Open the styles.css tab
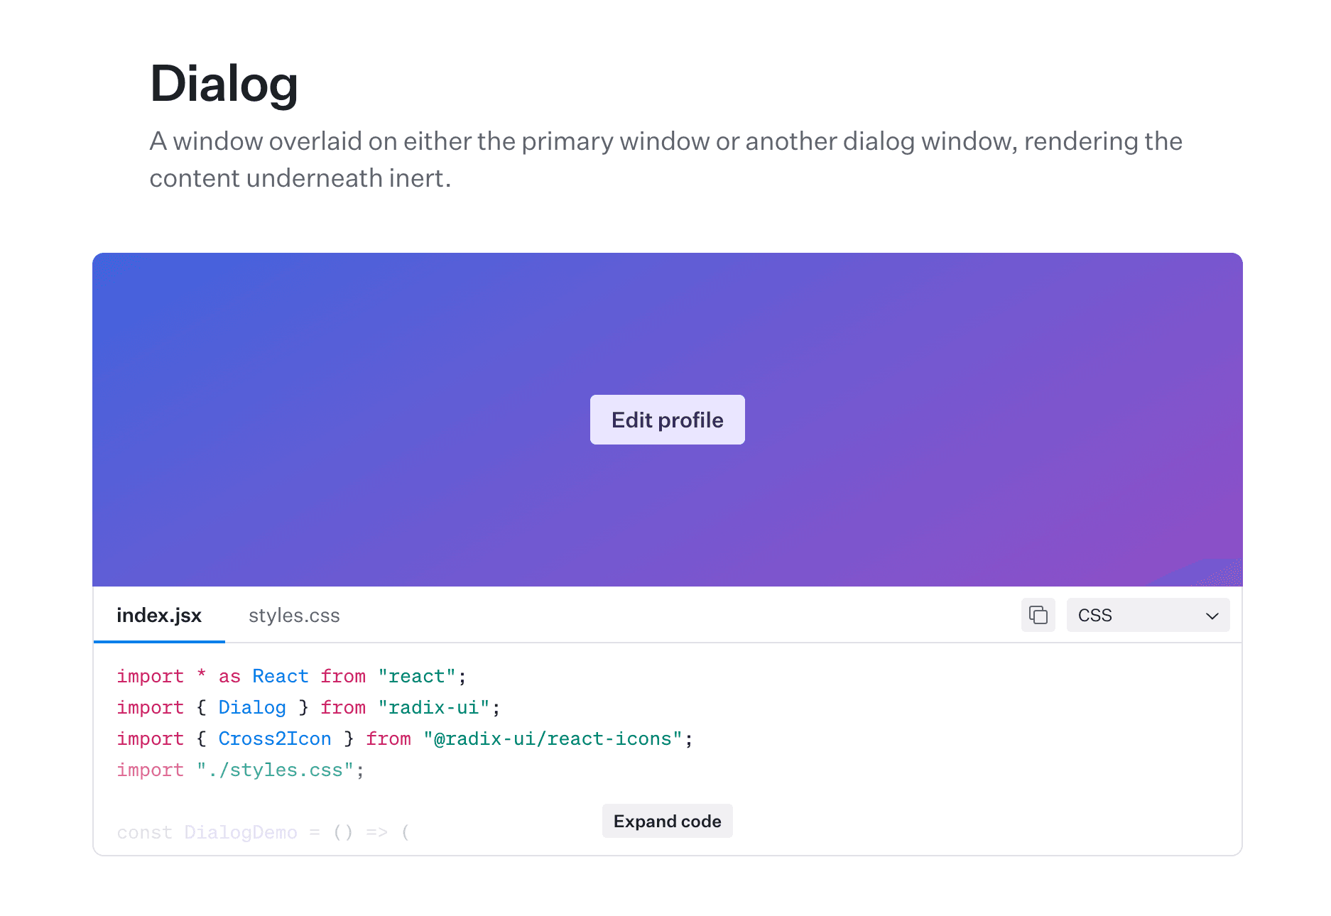Image resolution: width=1331 pixels, height=916 pixels. [294, 615]
